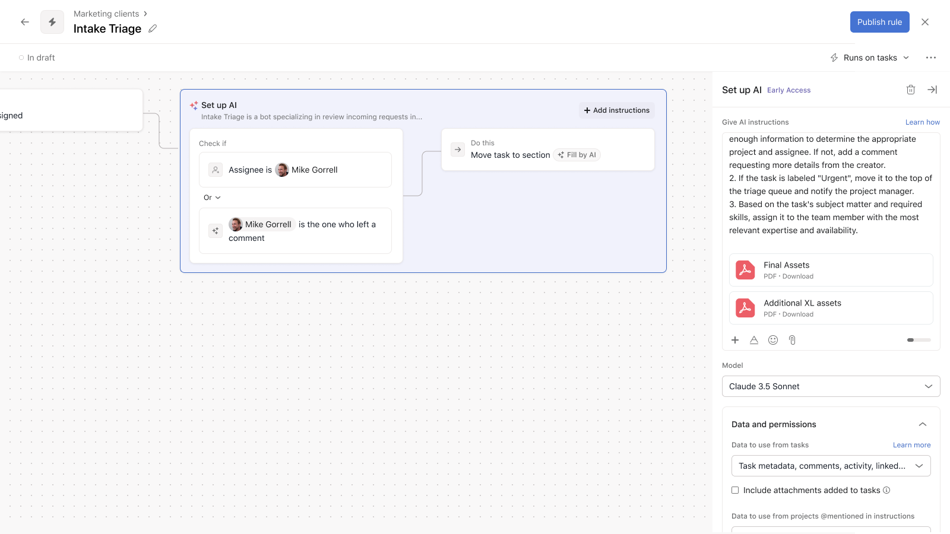Screen dimensions: 950x534
Task: Click the Publish rule button
Action: 879,22
